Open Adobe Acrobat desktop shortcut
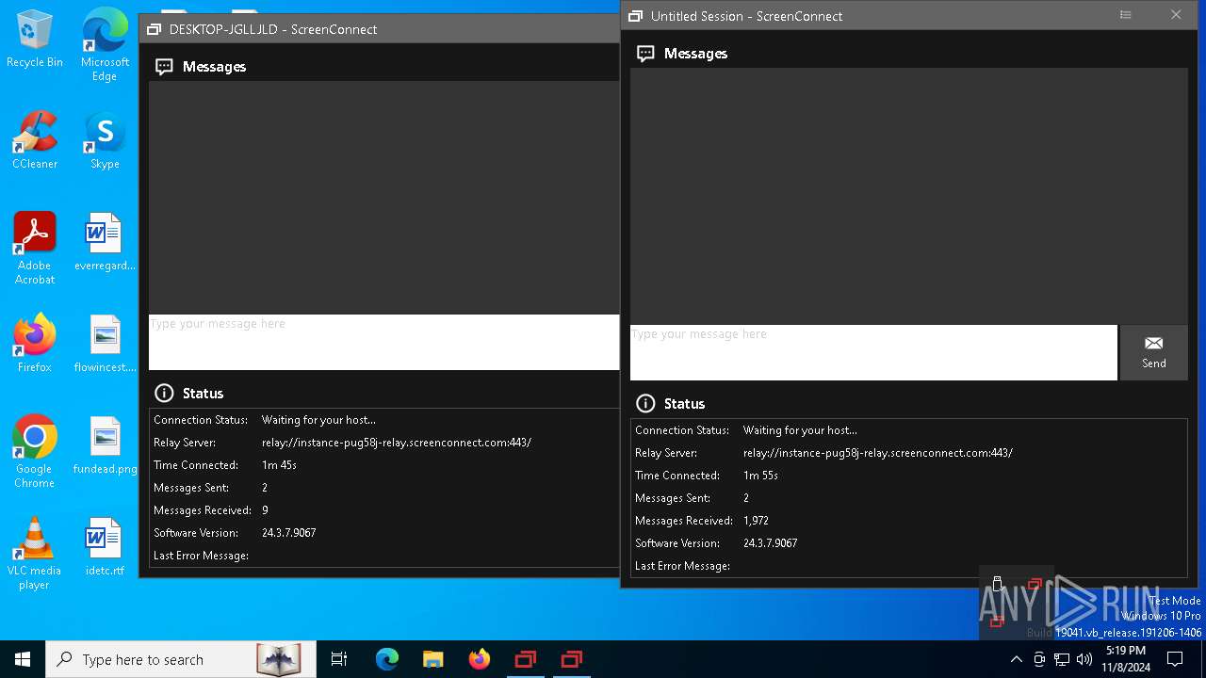1206x678 pixels. [x=34, y=249]
